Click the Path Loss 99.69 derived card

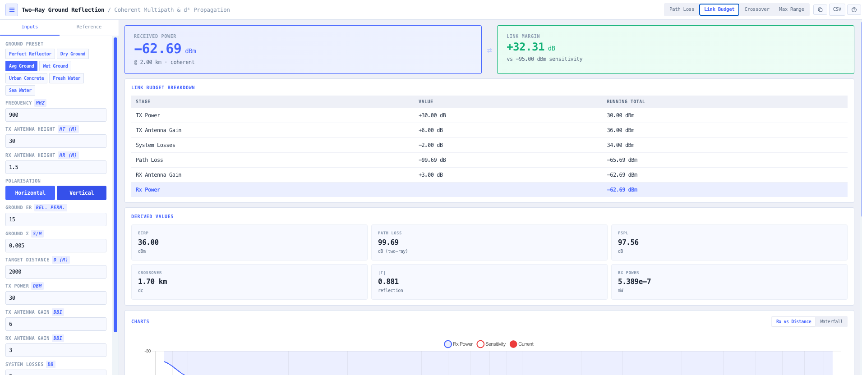(x=489, y=242)
